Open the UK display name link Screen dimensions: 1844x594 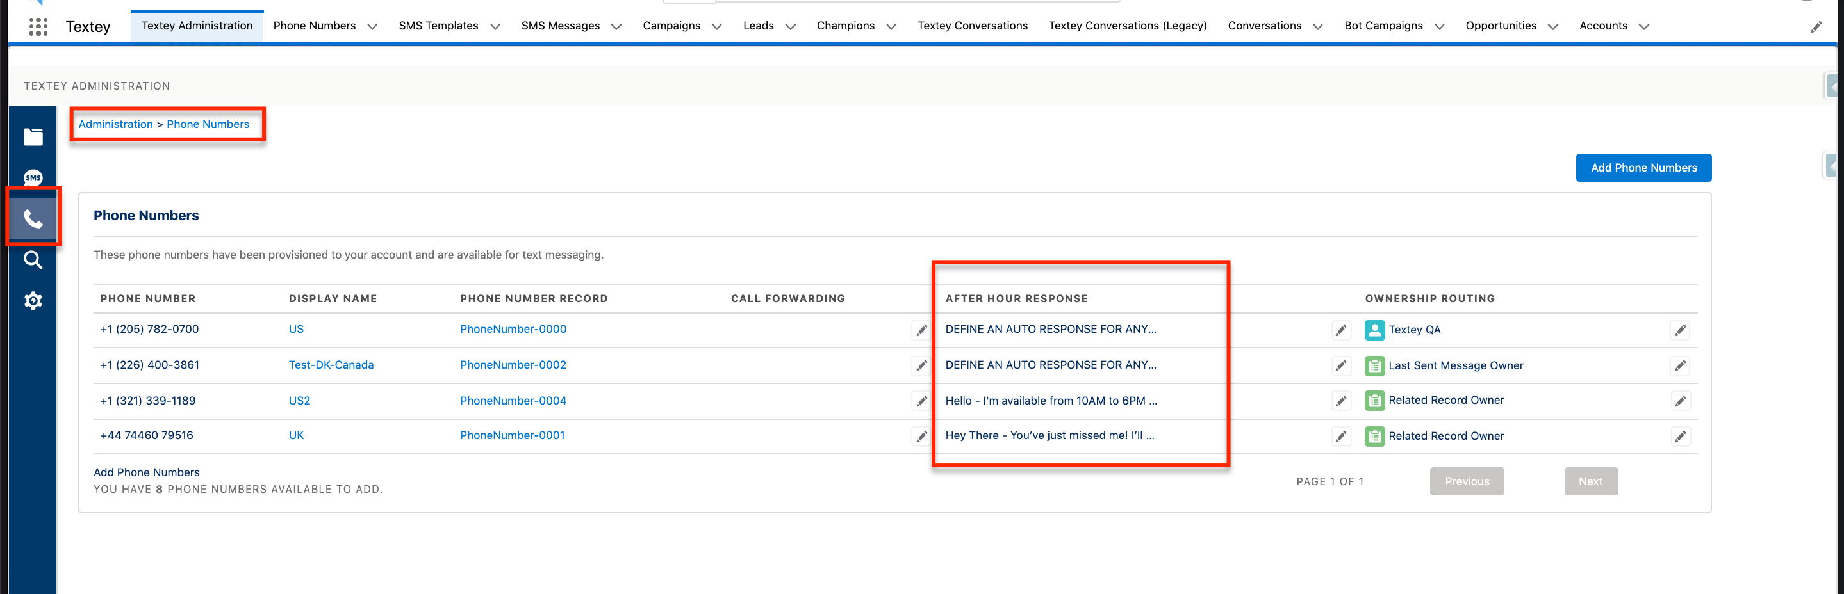click(x=295, y=435)
